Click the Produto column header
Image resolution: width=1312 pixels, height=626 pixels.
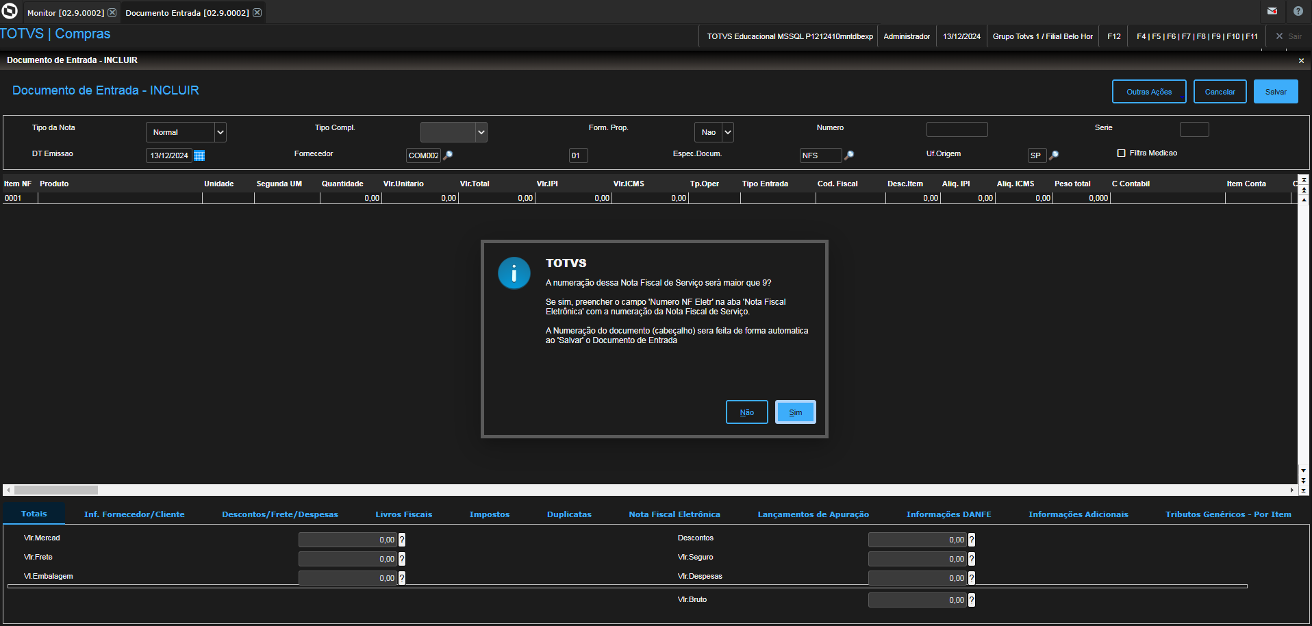(54, 184)
